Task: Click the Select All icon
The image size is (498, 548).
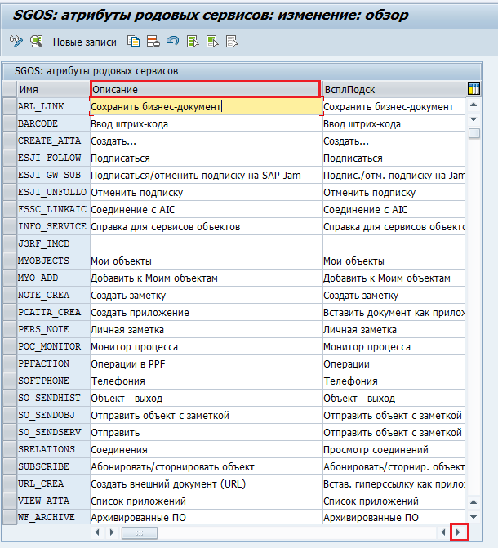Action: click(193, 41)
